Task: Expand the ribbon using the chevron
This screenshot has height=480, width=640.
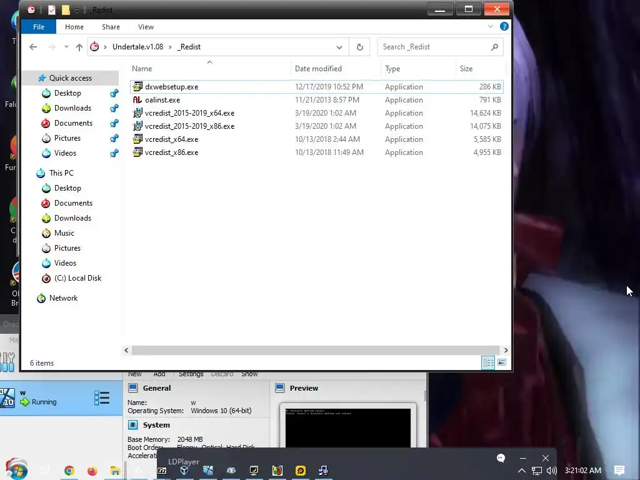Action: coord(491,26)
